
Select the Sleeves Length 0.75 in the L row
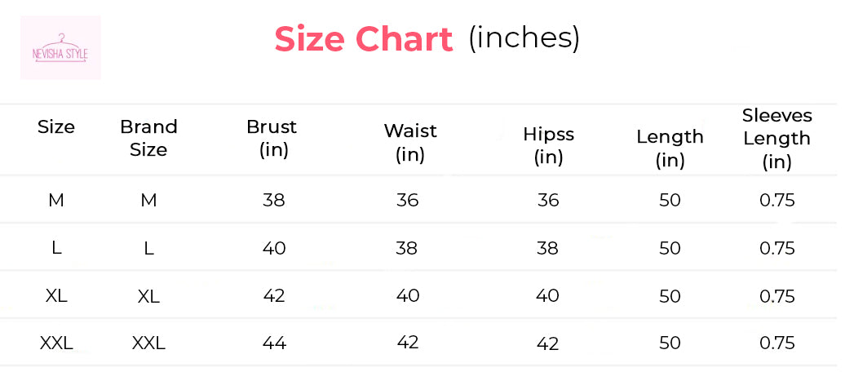coord(777,248)
